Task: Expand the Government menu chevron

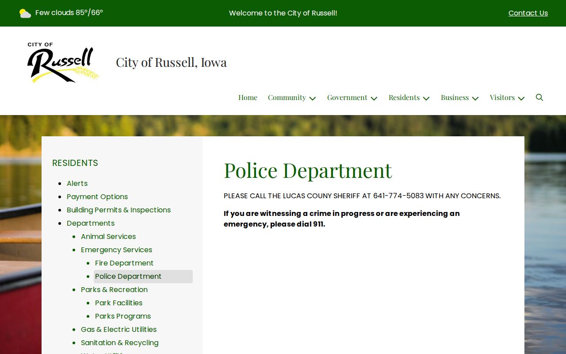Action: [374, 98]
